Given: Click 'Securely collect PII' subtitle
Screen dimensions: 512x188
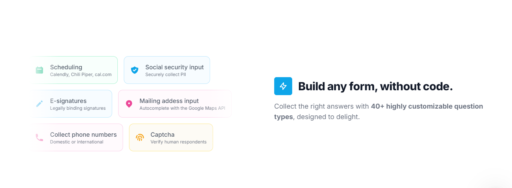Looking at the screenshot, I should (165, 75).
